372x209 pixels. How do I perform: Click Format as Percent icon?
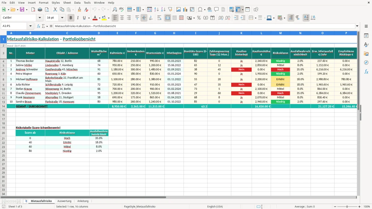coord(199,18)
